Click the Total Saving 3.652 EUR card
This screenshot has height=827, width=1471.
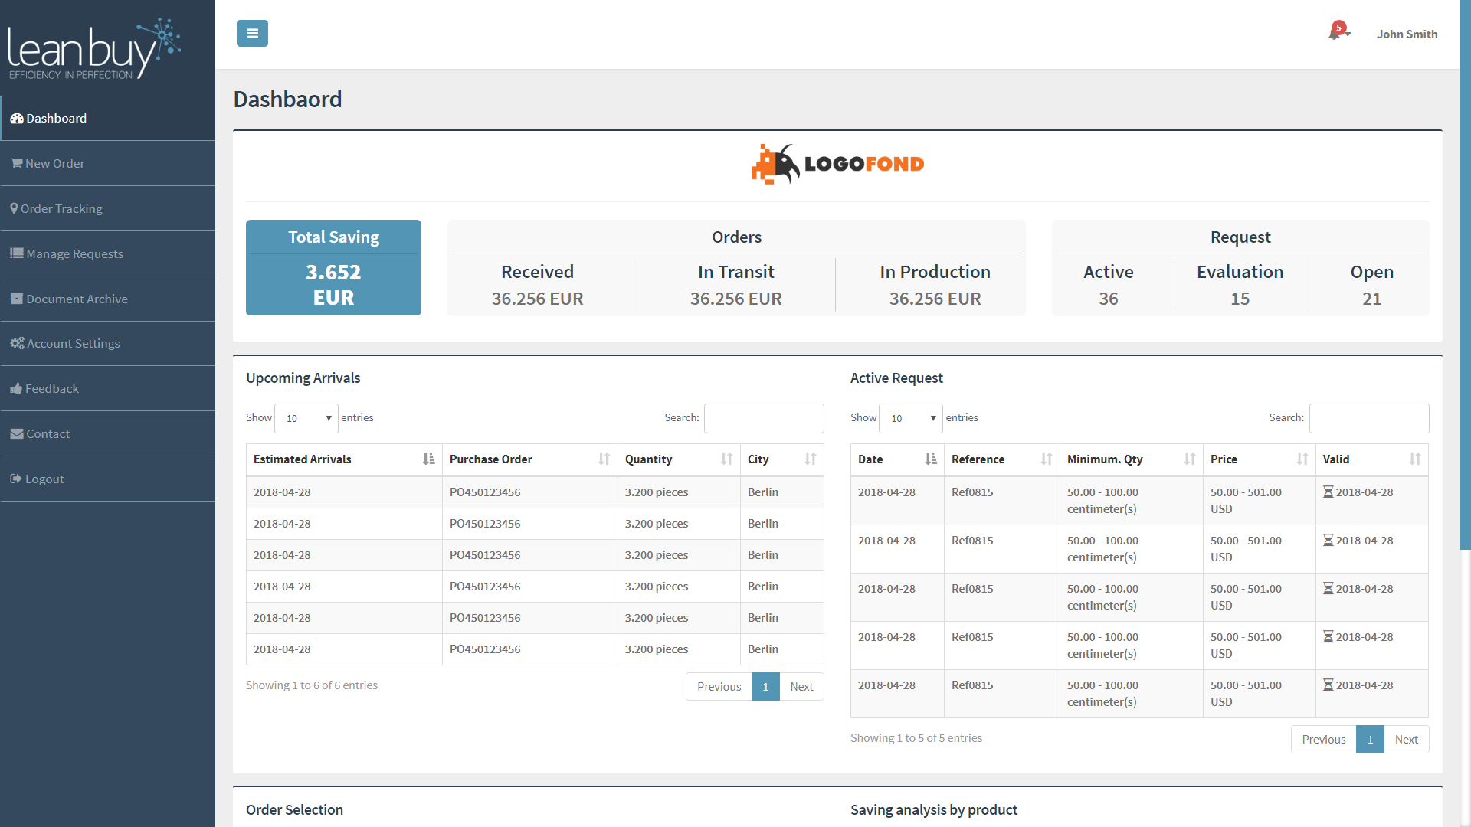click(333, 267)
